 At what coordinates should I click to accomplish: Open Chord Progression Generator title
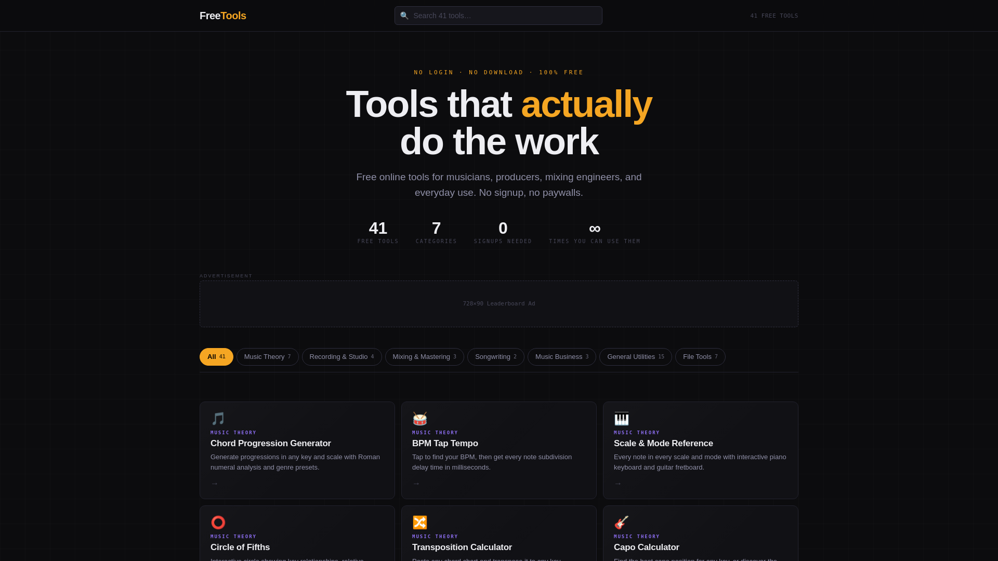271,444
